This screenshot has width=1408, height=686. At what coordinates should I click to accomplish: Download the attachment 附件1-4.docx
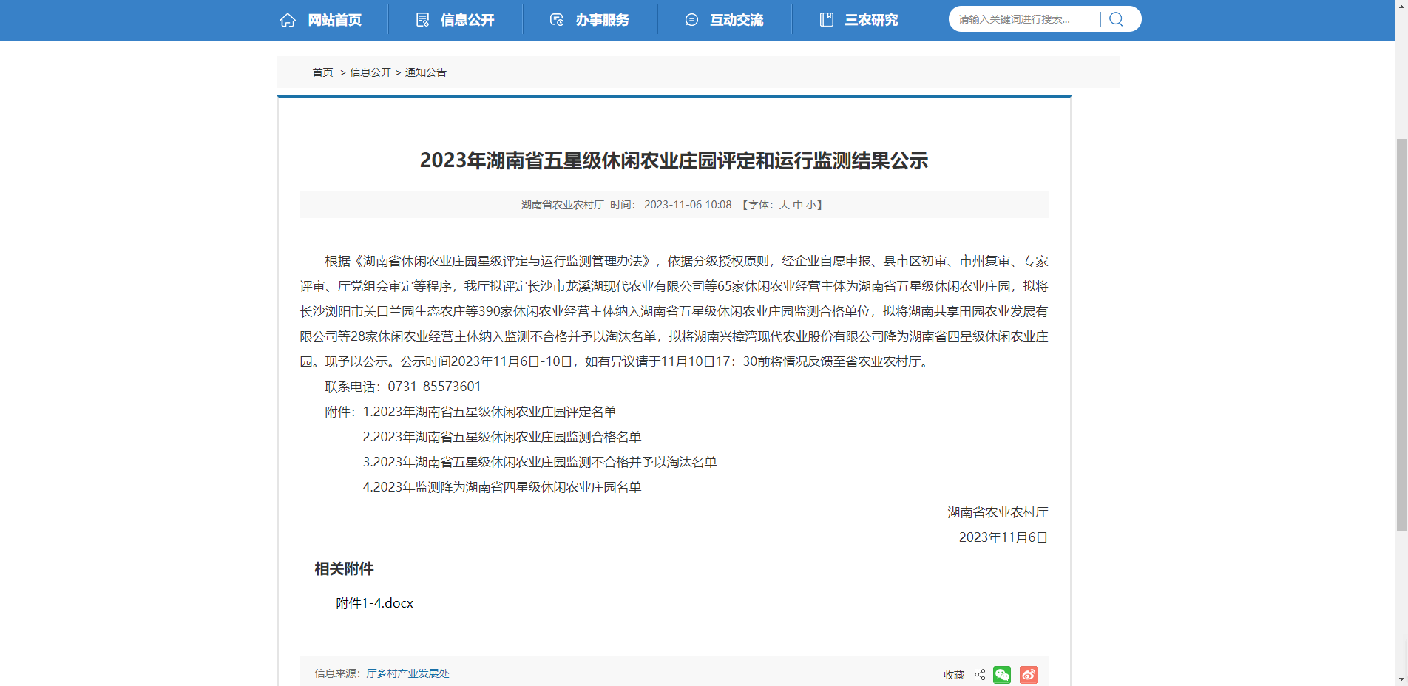point(375,603)
